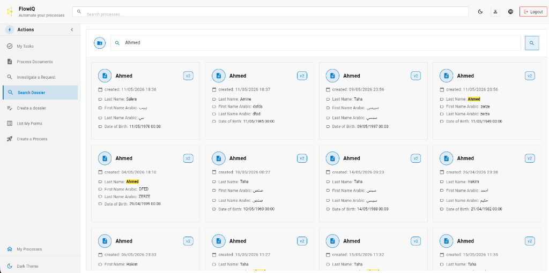Open the language globe icon
The image size is (549, 273).
(510, 12)
